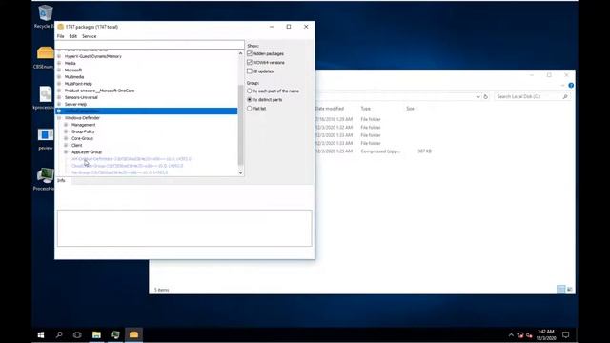610x343 pixels.
Task: Click the 5 items status text
Action: (161, 290)
